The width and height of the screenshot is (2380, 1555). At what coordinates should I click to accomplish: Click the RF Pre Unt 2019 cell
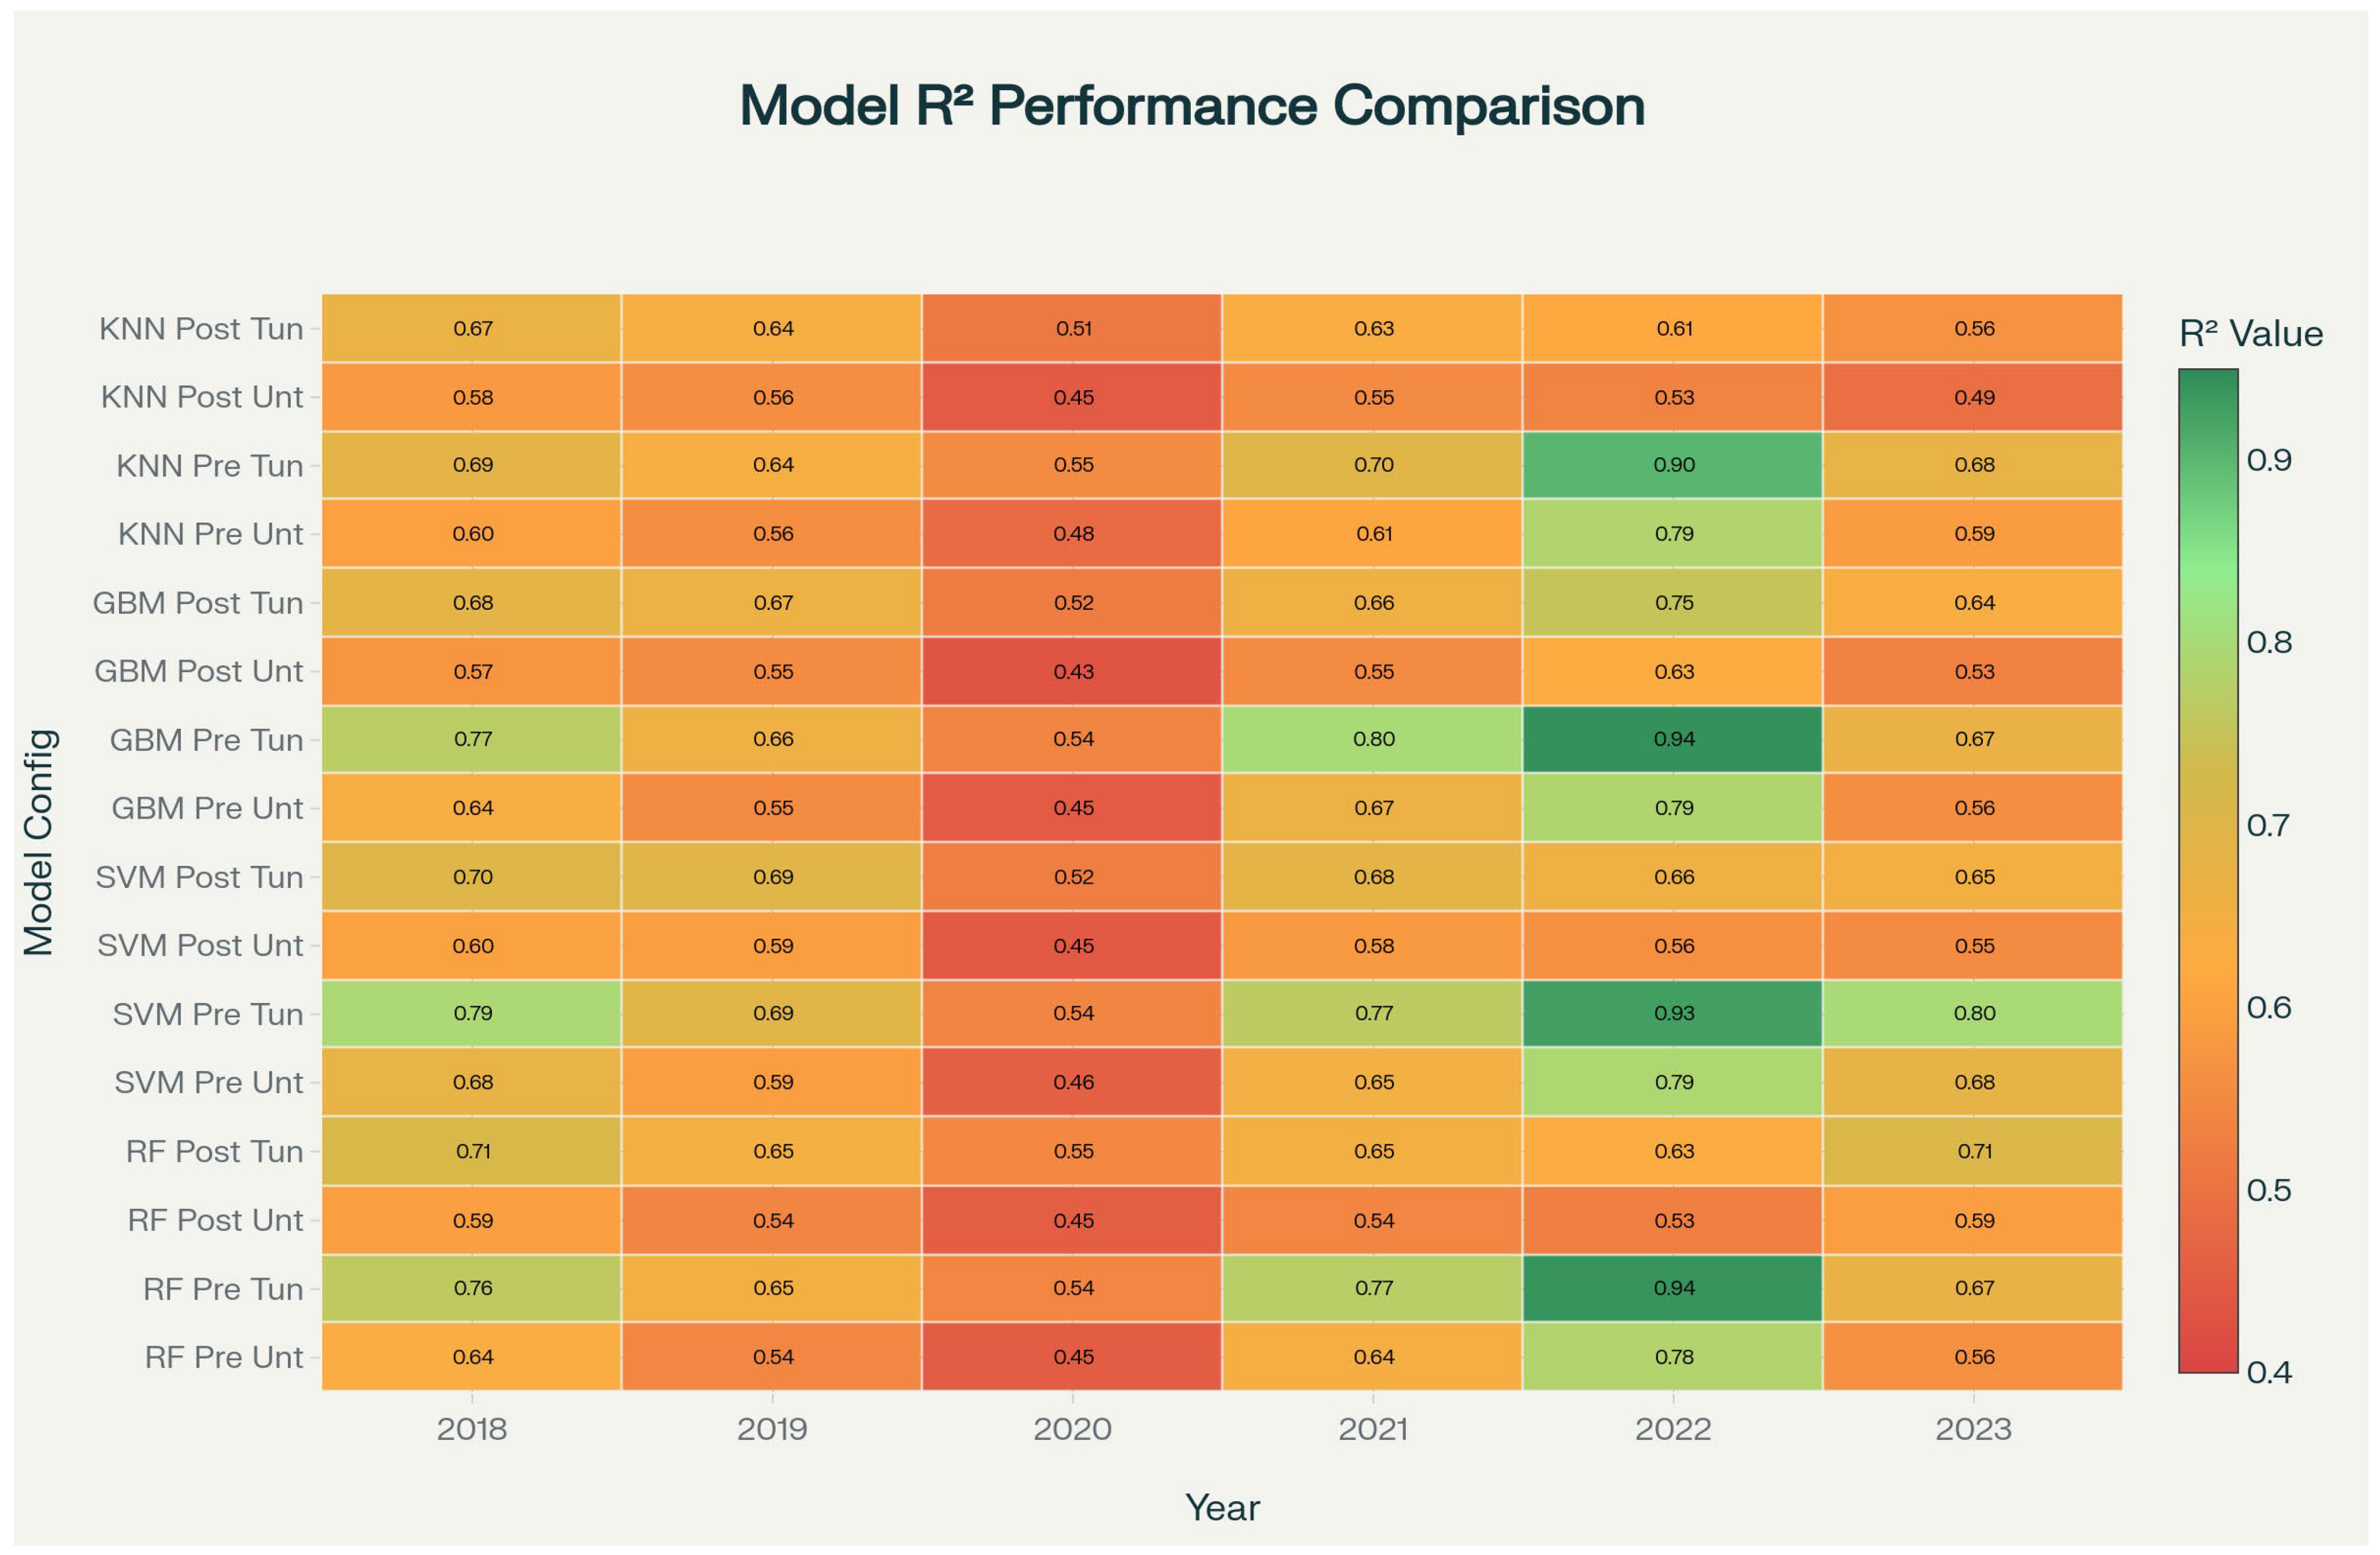[x=772, y=1357]
